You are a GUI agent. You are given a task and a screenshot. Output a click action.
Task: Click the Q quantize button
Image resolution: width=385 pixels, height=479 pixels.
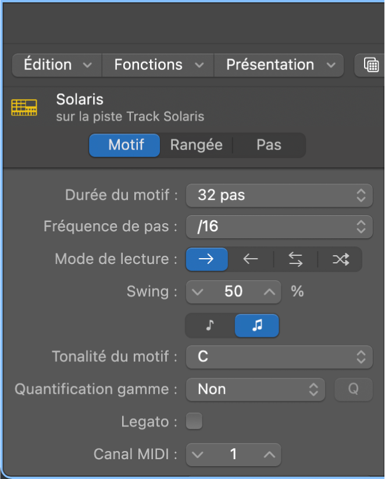[353, 389]
